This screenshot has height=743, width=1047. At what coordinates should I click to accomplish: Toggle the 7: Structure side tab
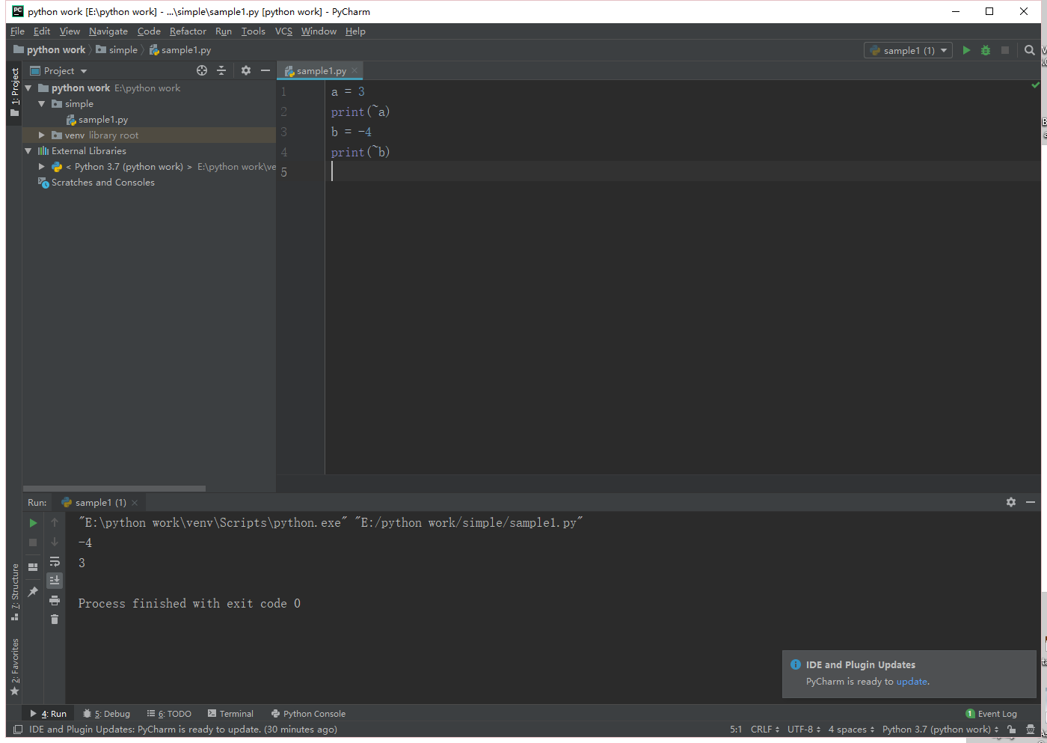click(14, 593)
